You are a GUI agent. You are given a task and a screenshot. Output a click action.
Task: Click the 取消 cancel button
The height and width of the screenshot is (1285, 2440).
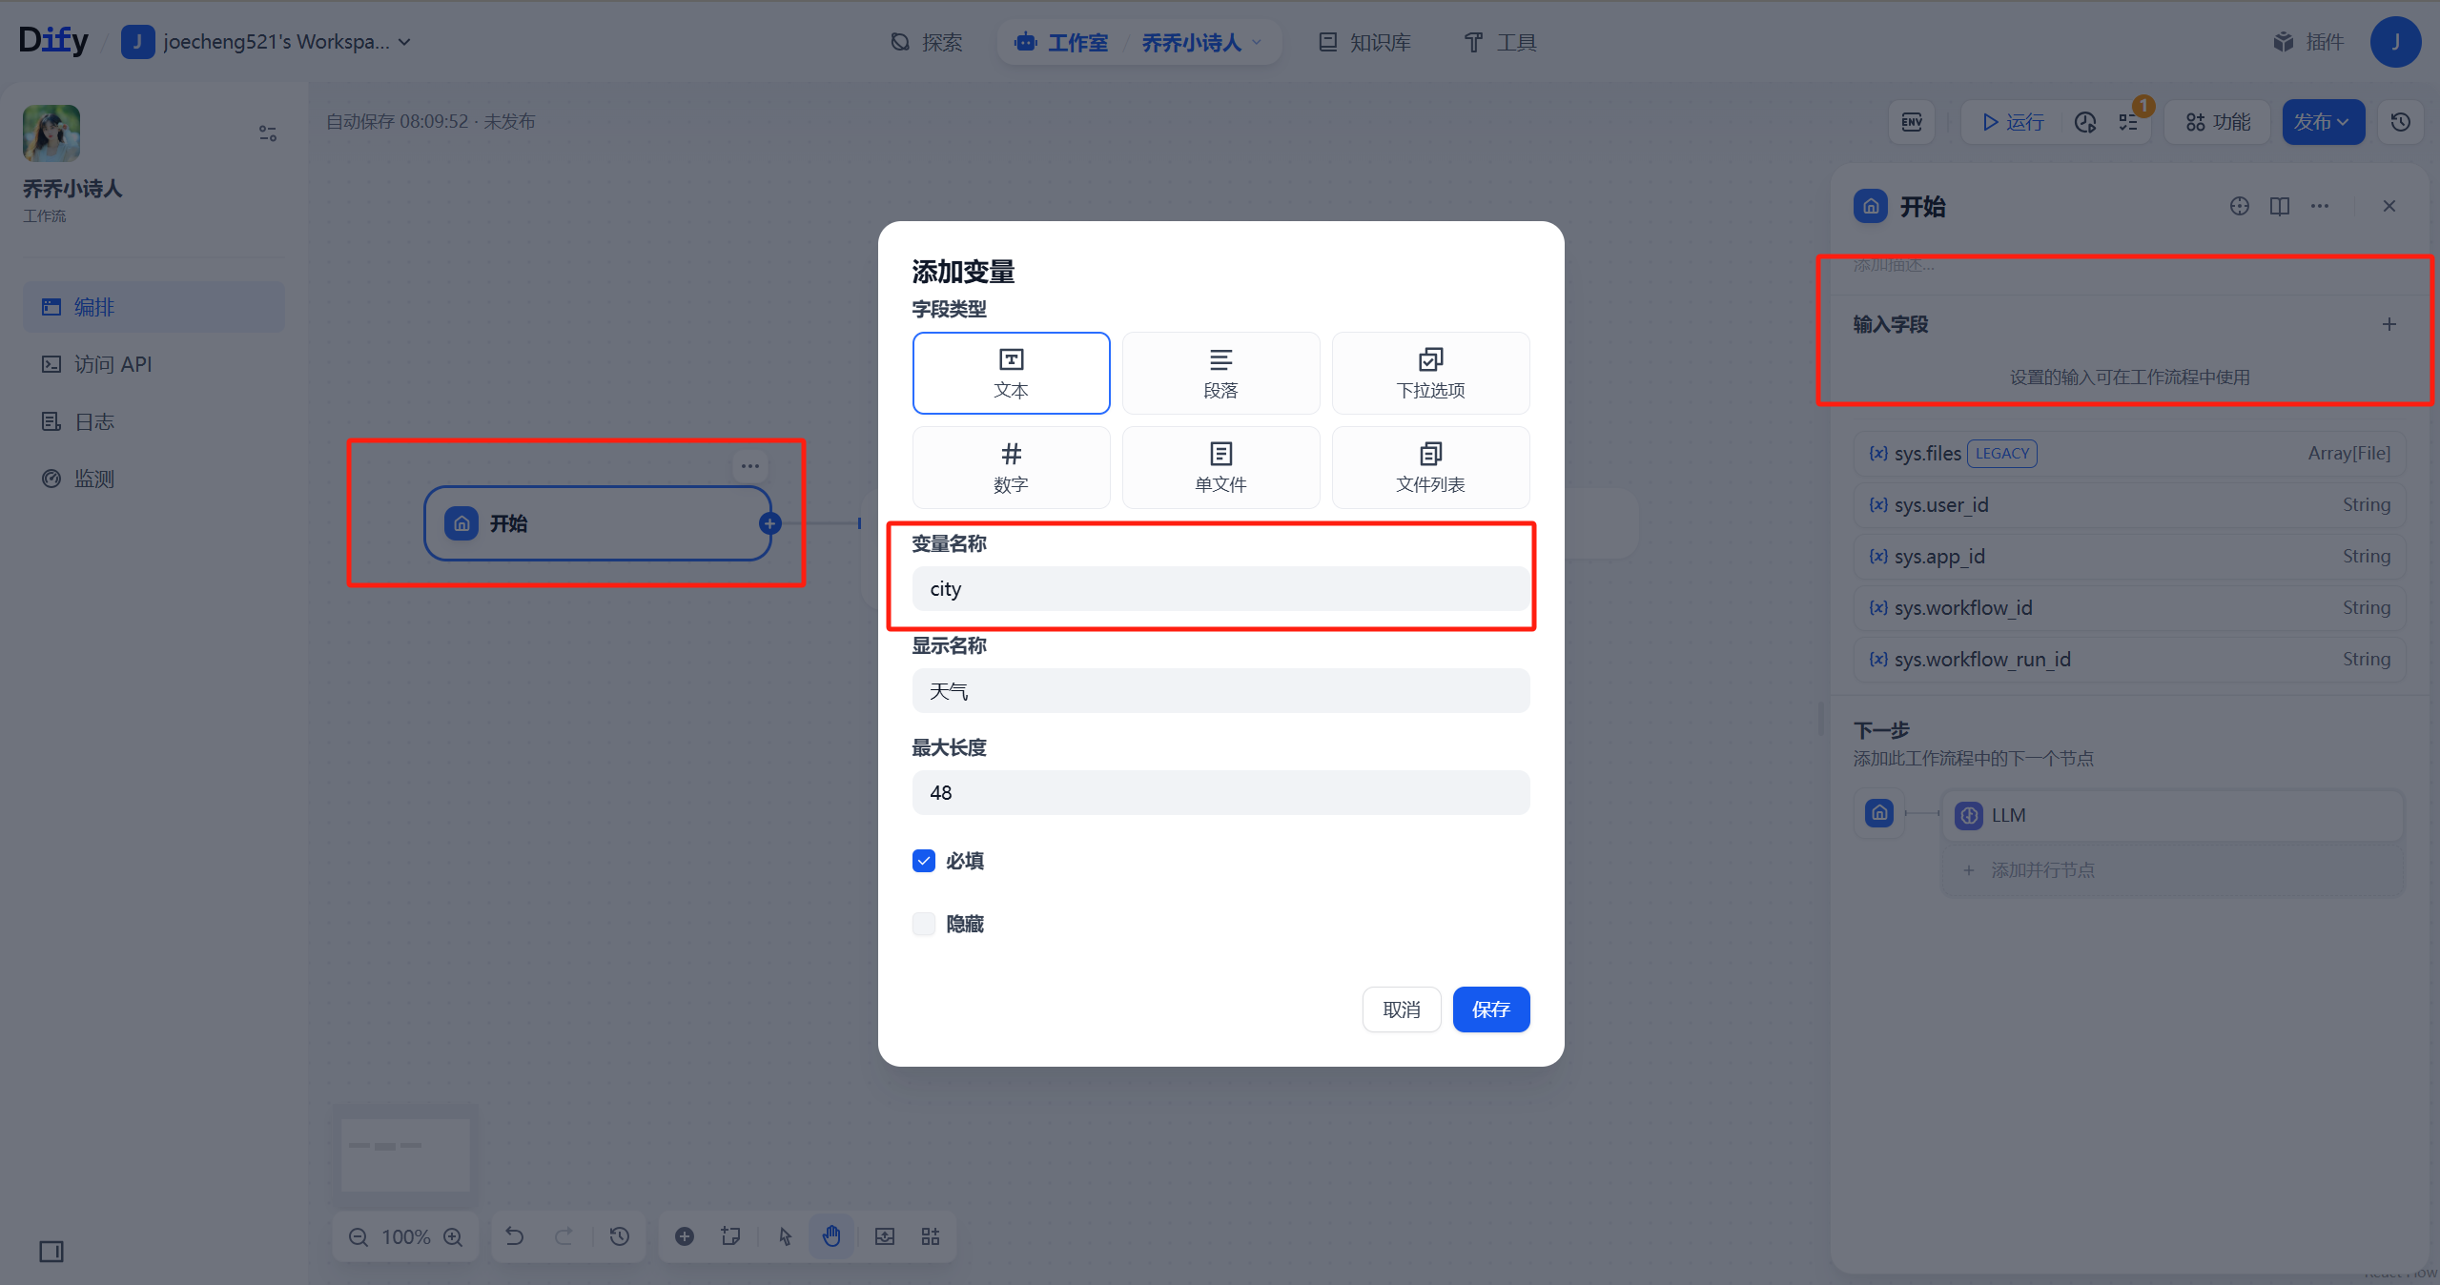coord(1401,1010)
